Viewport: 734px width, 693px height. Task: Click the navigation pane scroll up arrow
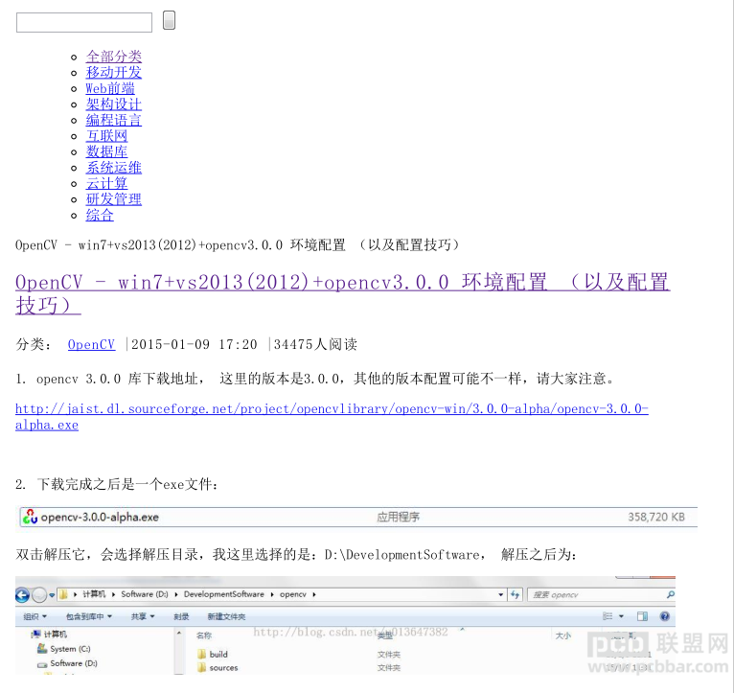pos(179,633)
